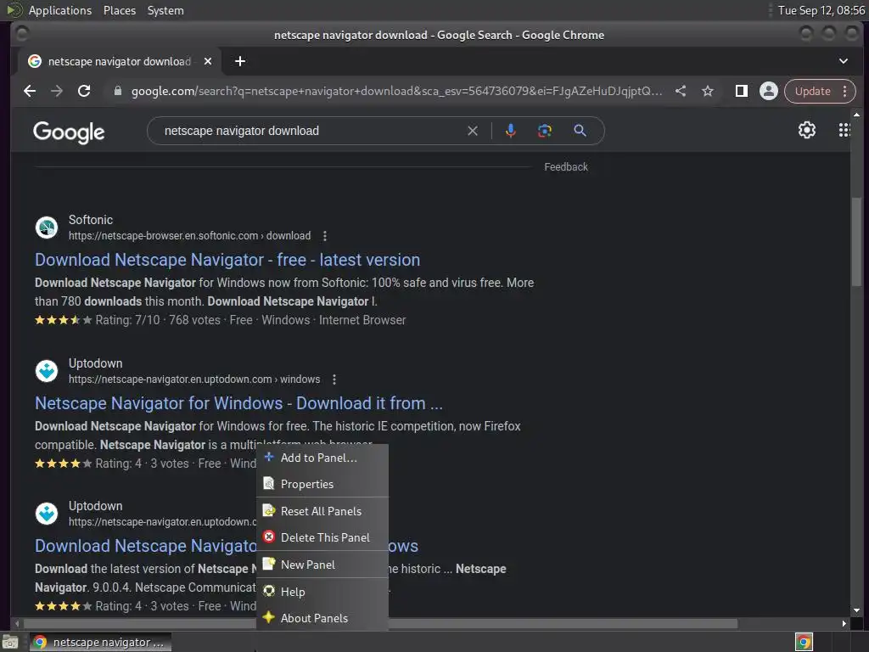
Task: Close the netscape navigator download tab
Action: [208, 61]
